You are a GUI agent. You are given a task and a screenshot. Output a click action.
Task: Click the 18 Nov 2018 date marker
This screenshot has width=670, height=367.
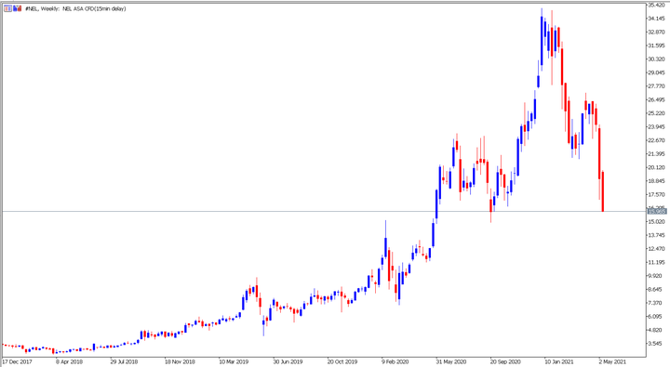tap(180, 361)
